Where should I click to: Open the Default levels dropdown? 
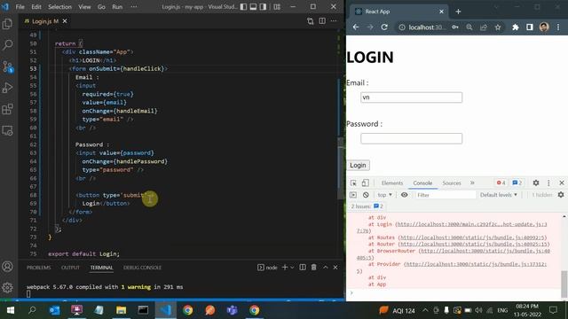(x=499, y=195)
